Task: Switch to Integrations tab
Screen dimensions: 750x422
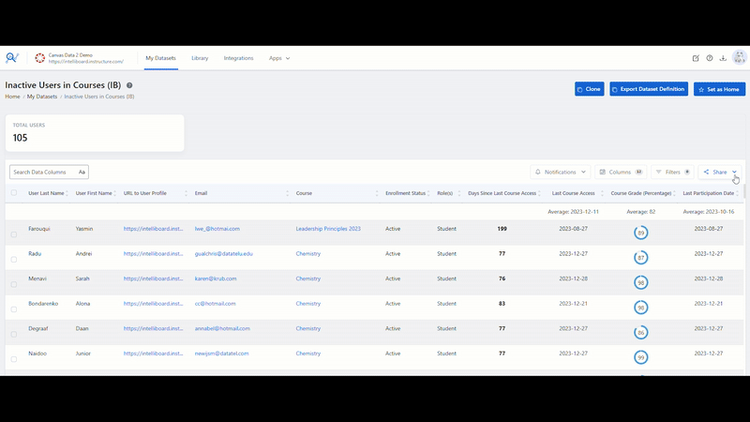Action: (x=238, y=58)
